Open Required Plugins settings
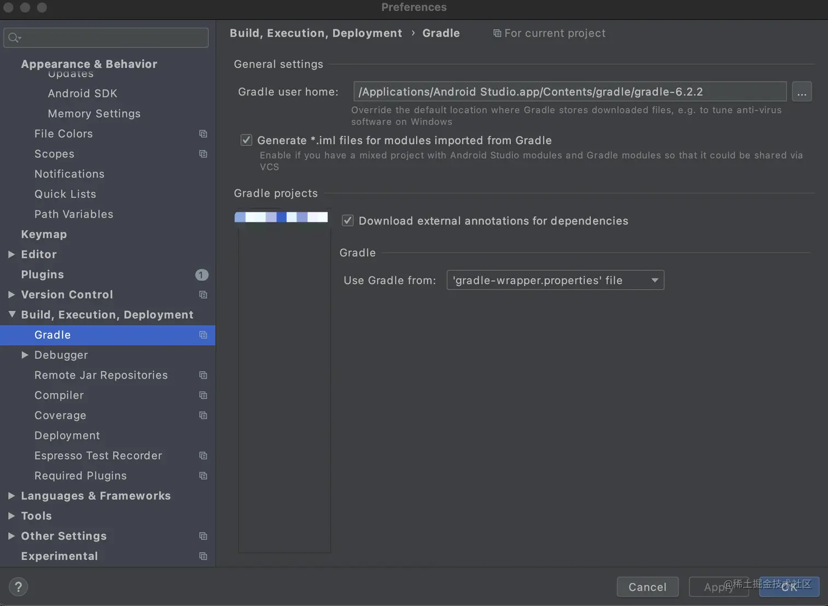Screen dimensions: 828x606 tap(81, 476)
